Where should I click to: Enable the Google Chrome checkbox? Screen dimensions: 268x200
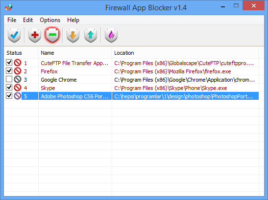click(x=9, y=79)
